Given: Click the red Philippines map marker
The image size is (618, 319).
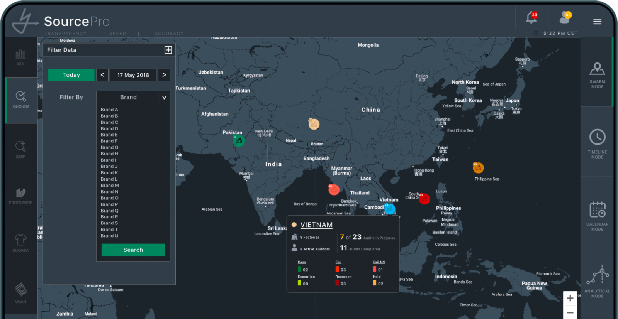Looking at the screenshot, I should click(x=424, y=199).
